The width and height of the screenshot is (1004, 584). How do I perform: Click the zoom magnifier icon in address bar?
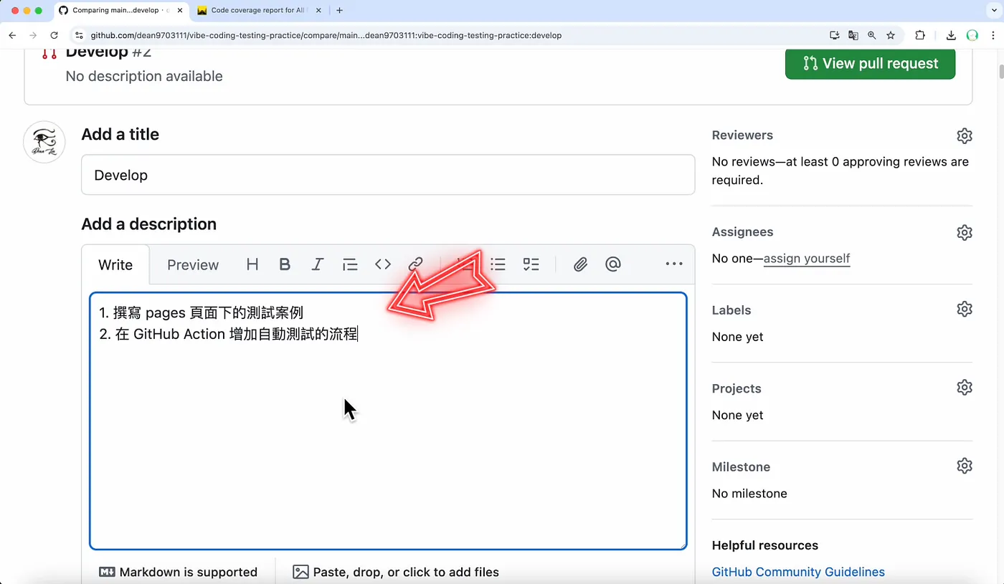[x=872, y=35]
